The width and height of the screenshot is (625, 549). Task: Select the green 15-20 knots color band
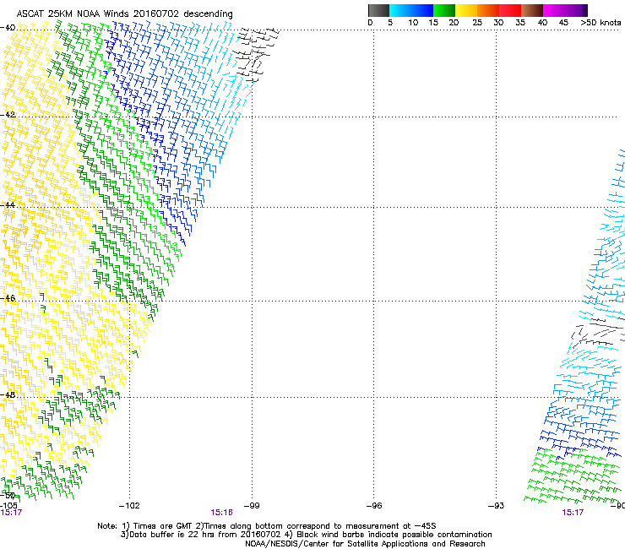tap(444, 10)
